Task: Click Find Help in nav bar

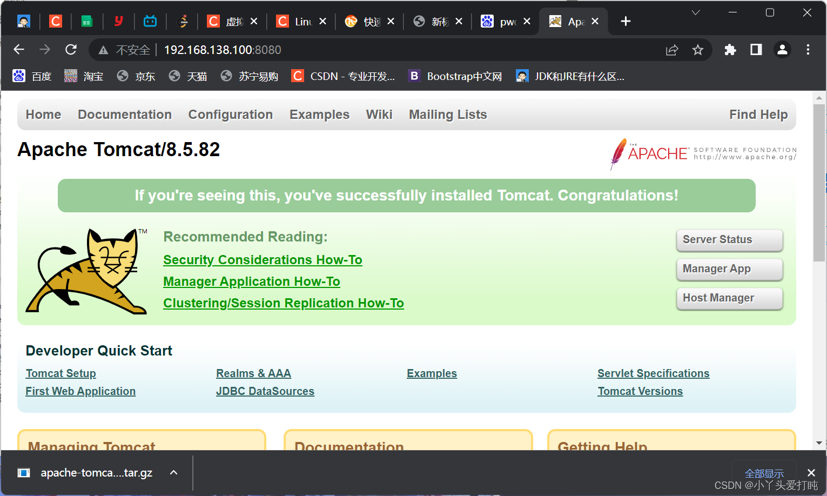Action: coord(758,115)
